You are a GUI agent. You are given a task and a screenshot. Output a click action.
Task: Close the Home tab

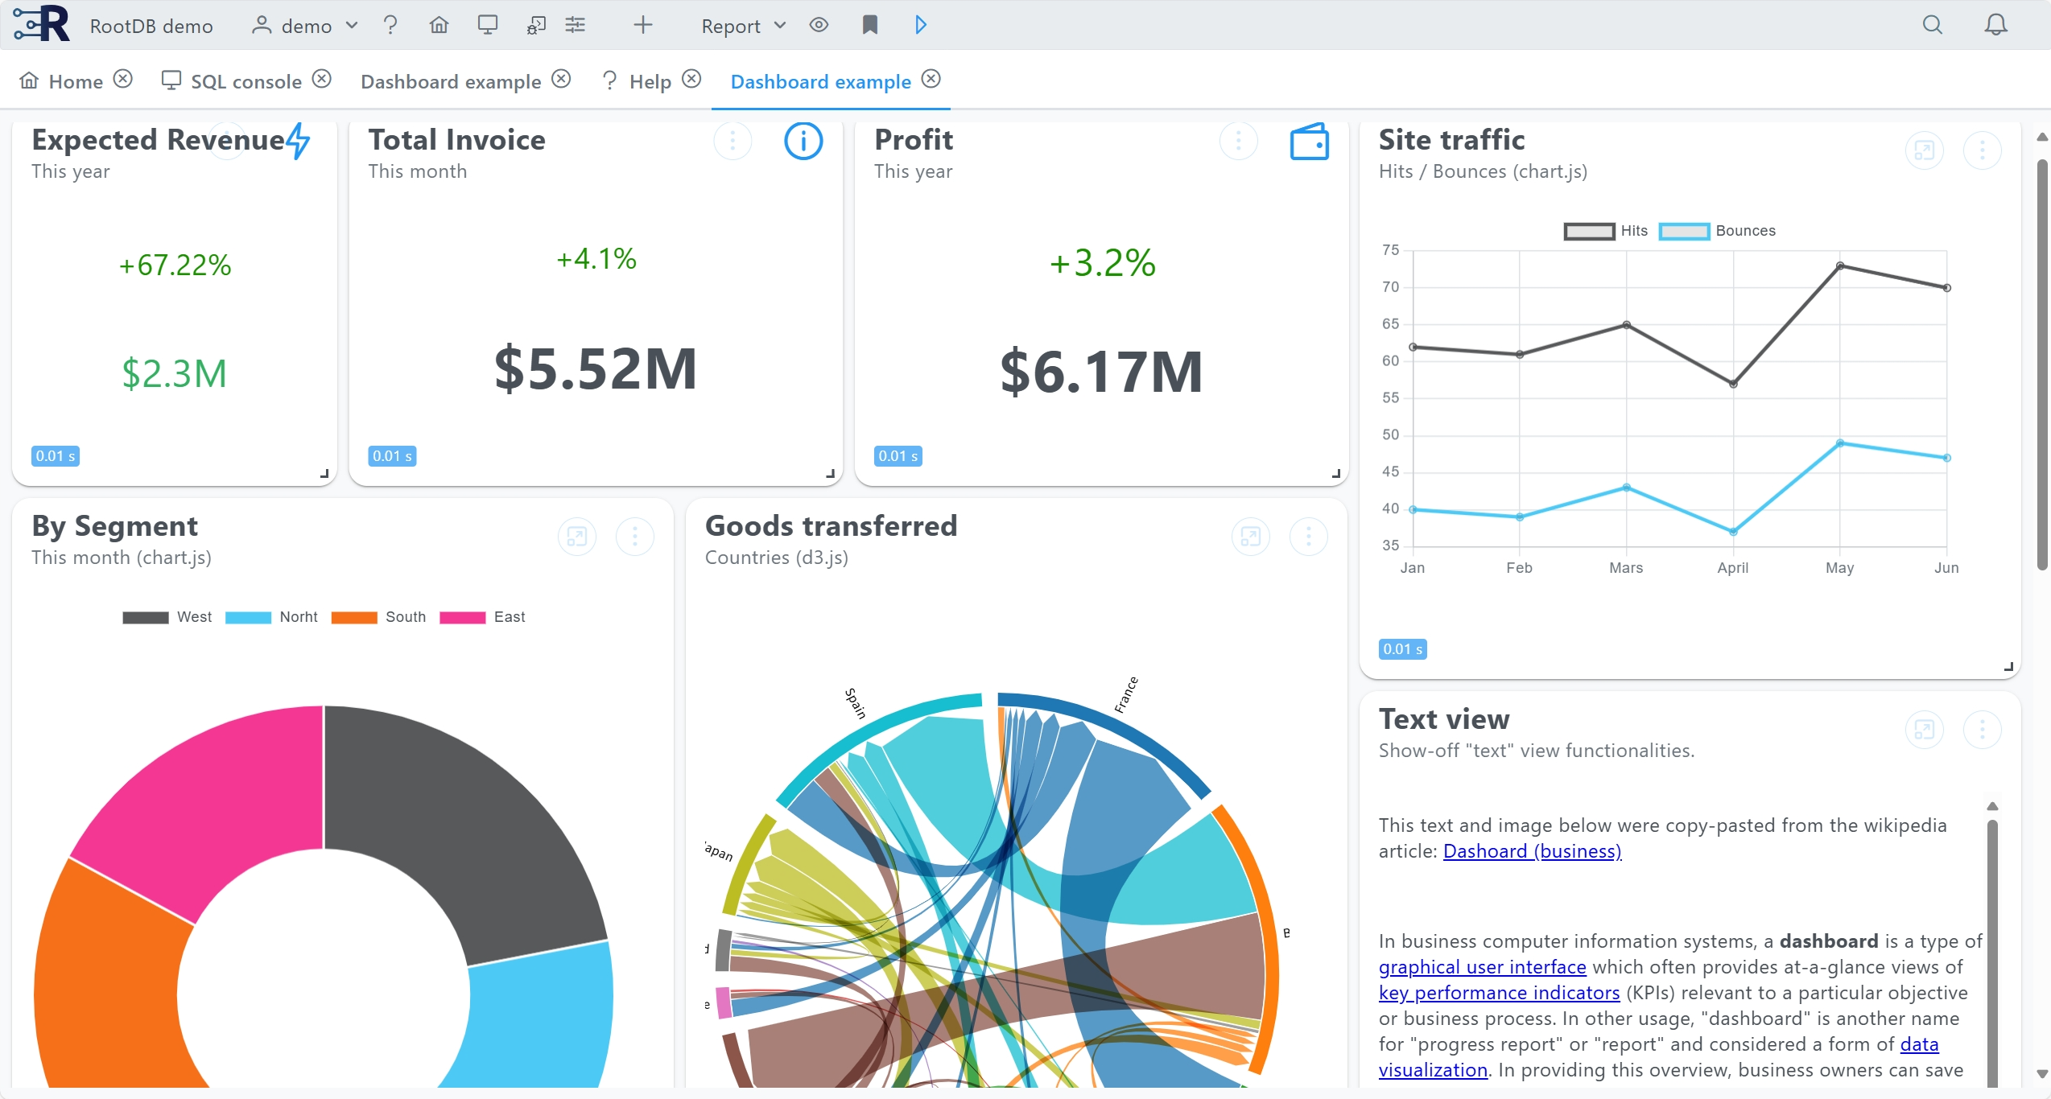pos(122,79)
